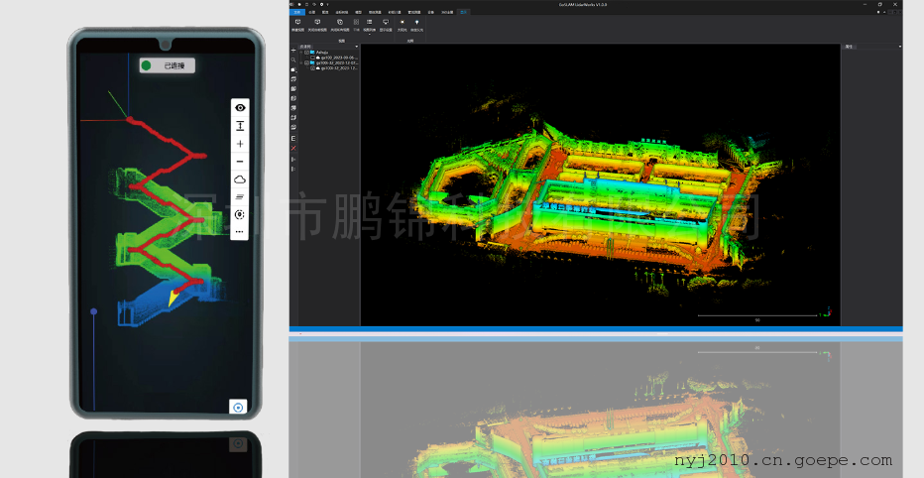Toggle checkbox for gs100_2023-09-06 point cloud
The width and height of the screenshot is (924, 478).
click(313, 58)
